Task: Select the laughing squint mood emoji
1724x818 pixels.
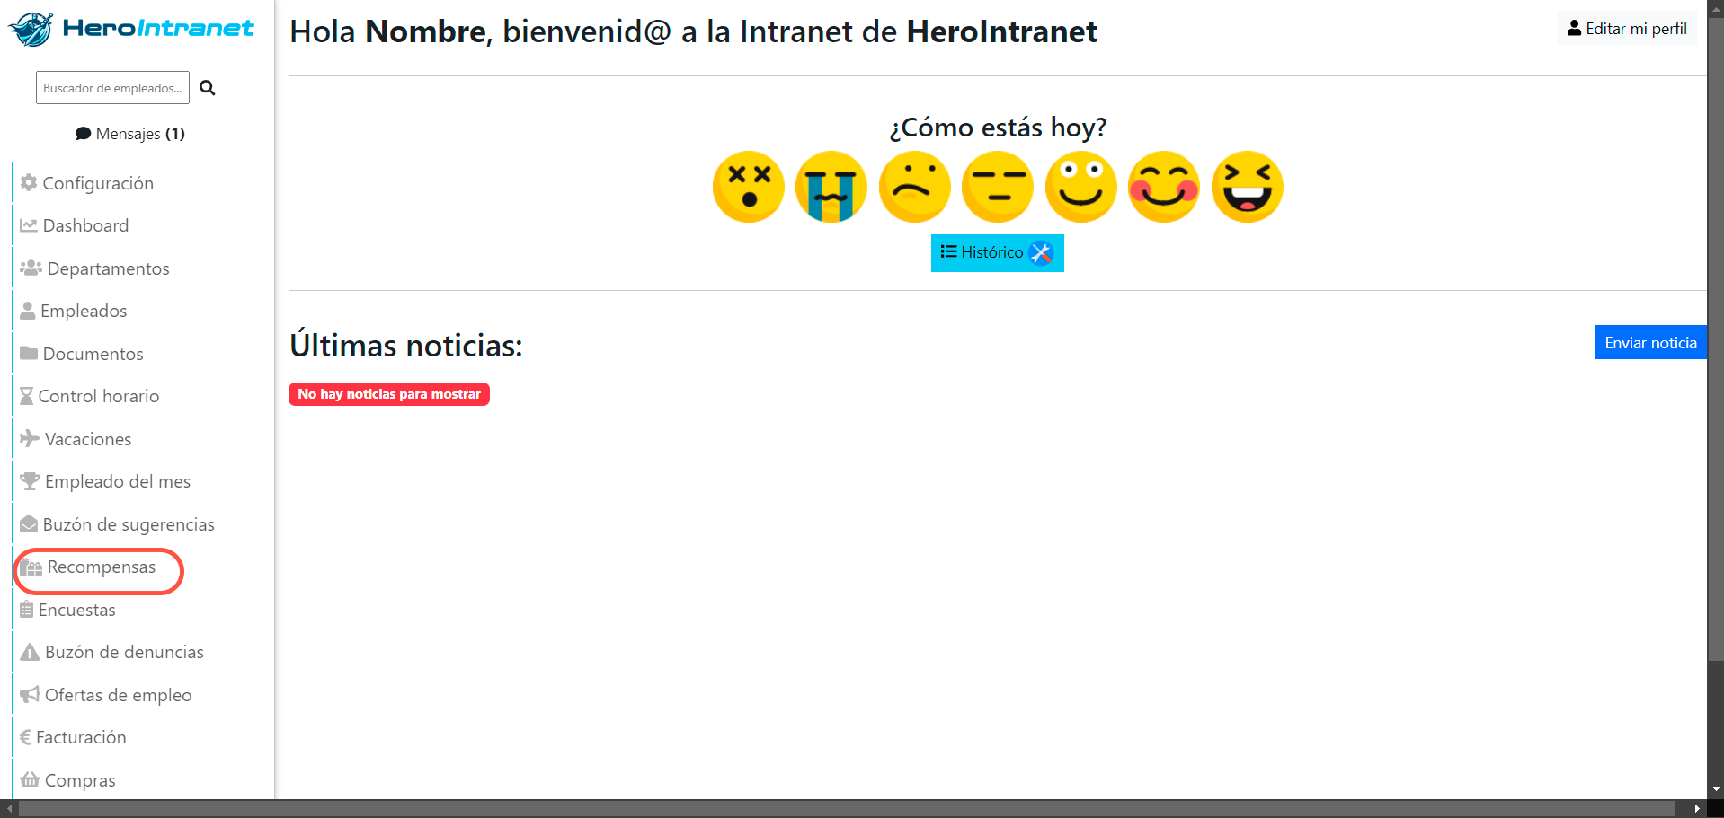Action: tap(1248, 187)
